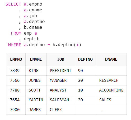Image resolution: width=131 pixels, height=120 pixels.
Task: Select cell 7900 in the EMPNO column
Action: pyautogui.click(x=16, y=110)
